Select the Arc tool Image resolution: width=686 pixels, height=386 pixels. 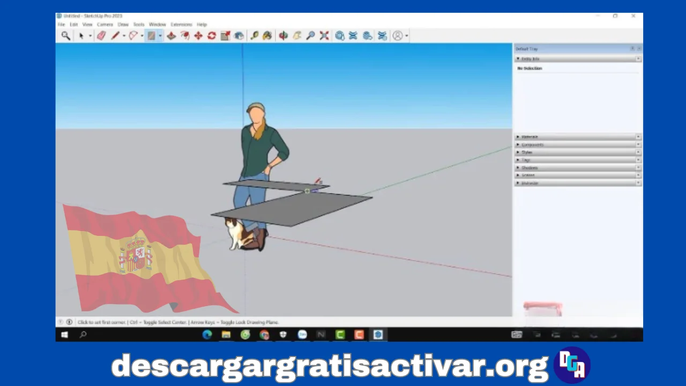click(133, 36)
